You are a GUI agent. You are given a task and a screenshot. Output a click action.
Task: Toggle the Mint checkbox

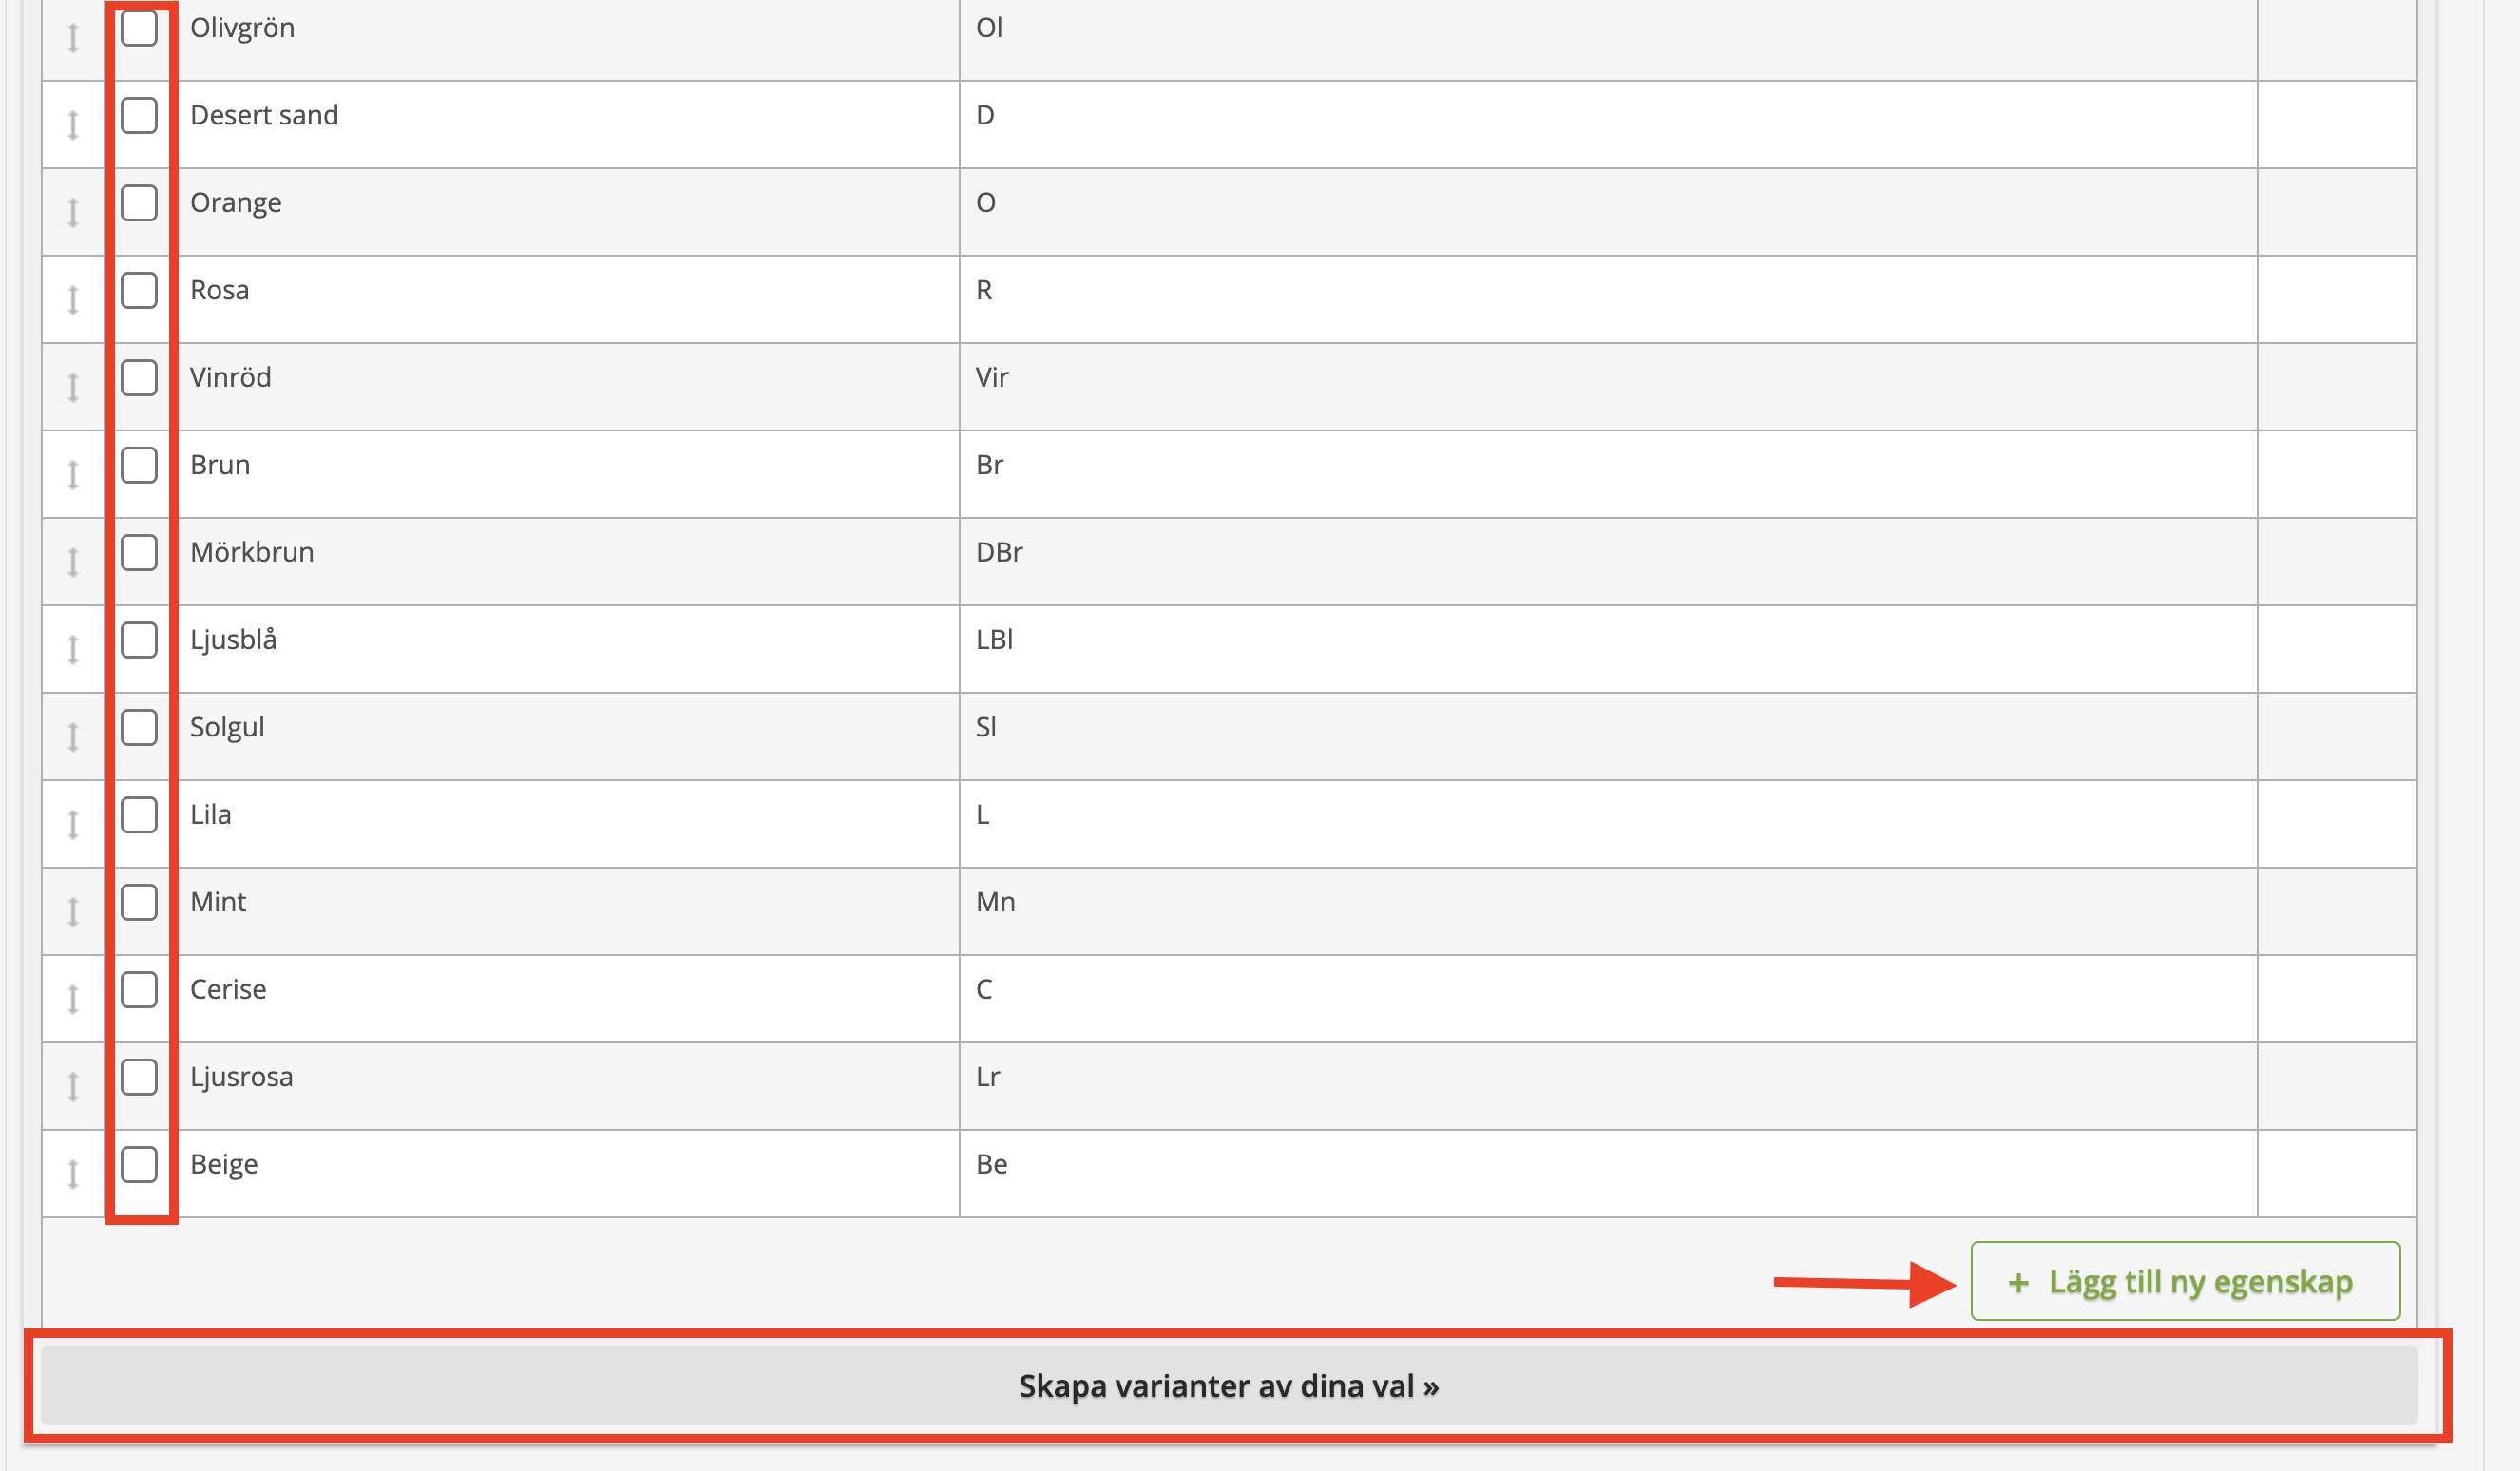pos(139,902)
